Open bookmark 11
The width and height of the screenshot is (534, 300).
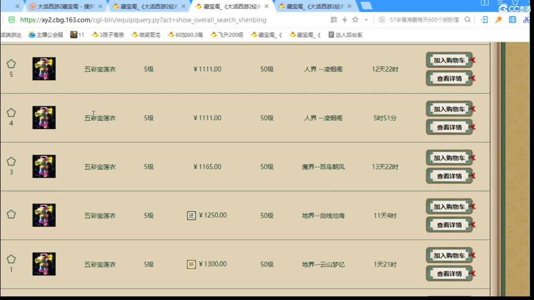pos(77,35)
